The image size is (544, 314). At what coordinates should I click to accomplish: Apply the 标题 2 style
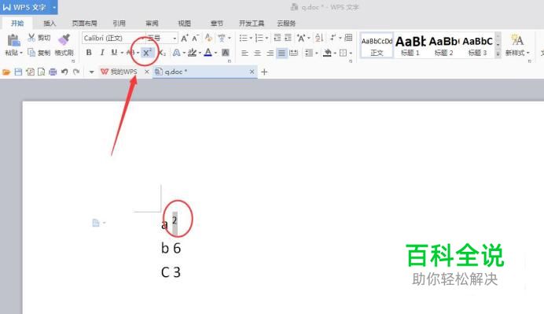pyautogui.click(x=443, y=45)
